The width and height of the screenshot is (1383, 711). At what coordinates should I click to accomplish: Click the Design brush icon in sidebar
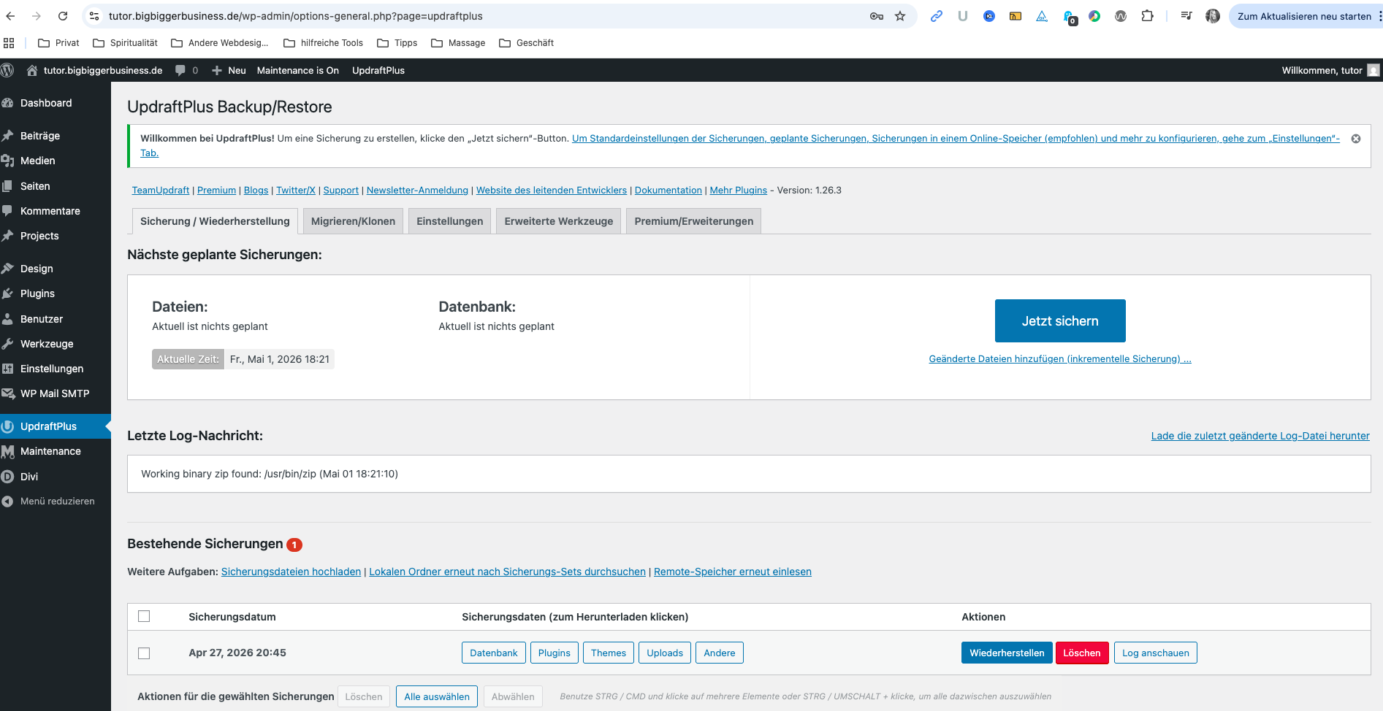[8, 269]
